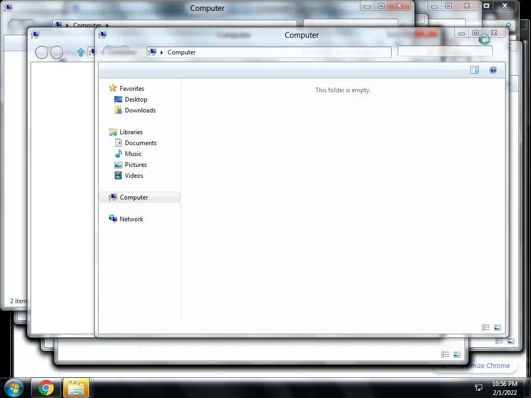Click the network tray icon

[x=479, y=388]
